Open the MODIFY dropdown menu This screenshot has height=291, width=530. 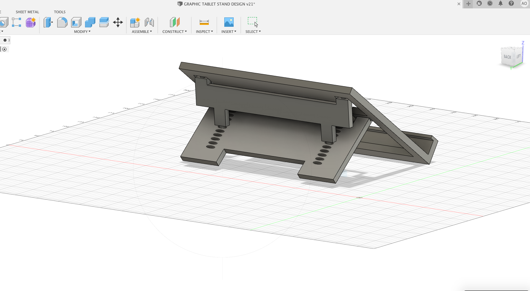(x=82, y=32)
